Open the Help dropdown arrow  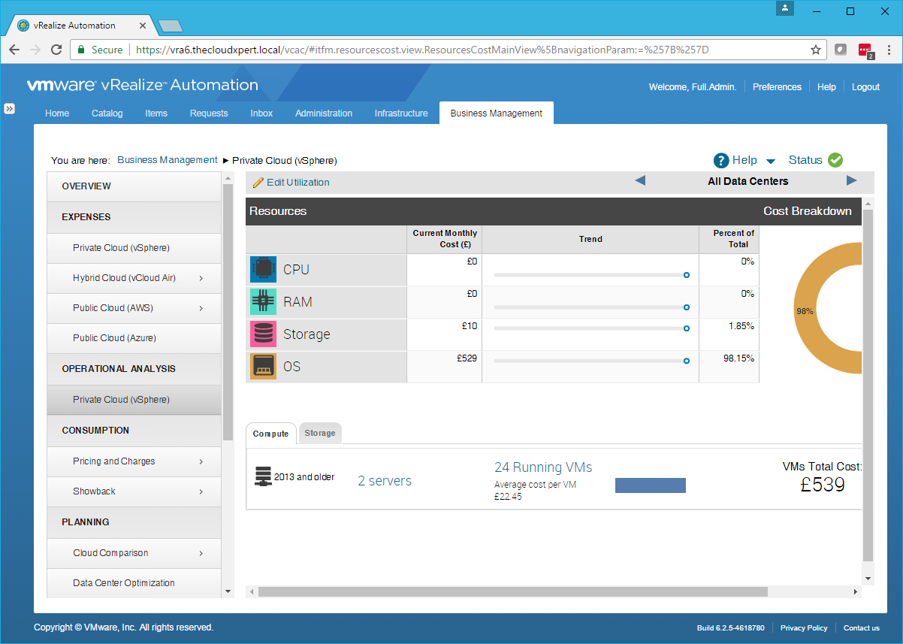pyautogui.click(x=770, y=161)
